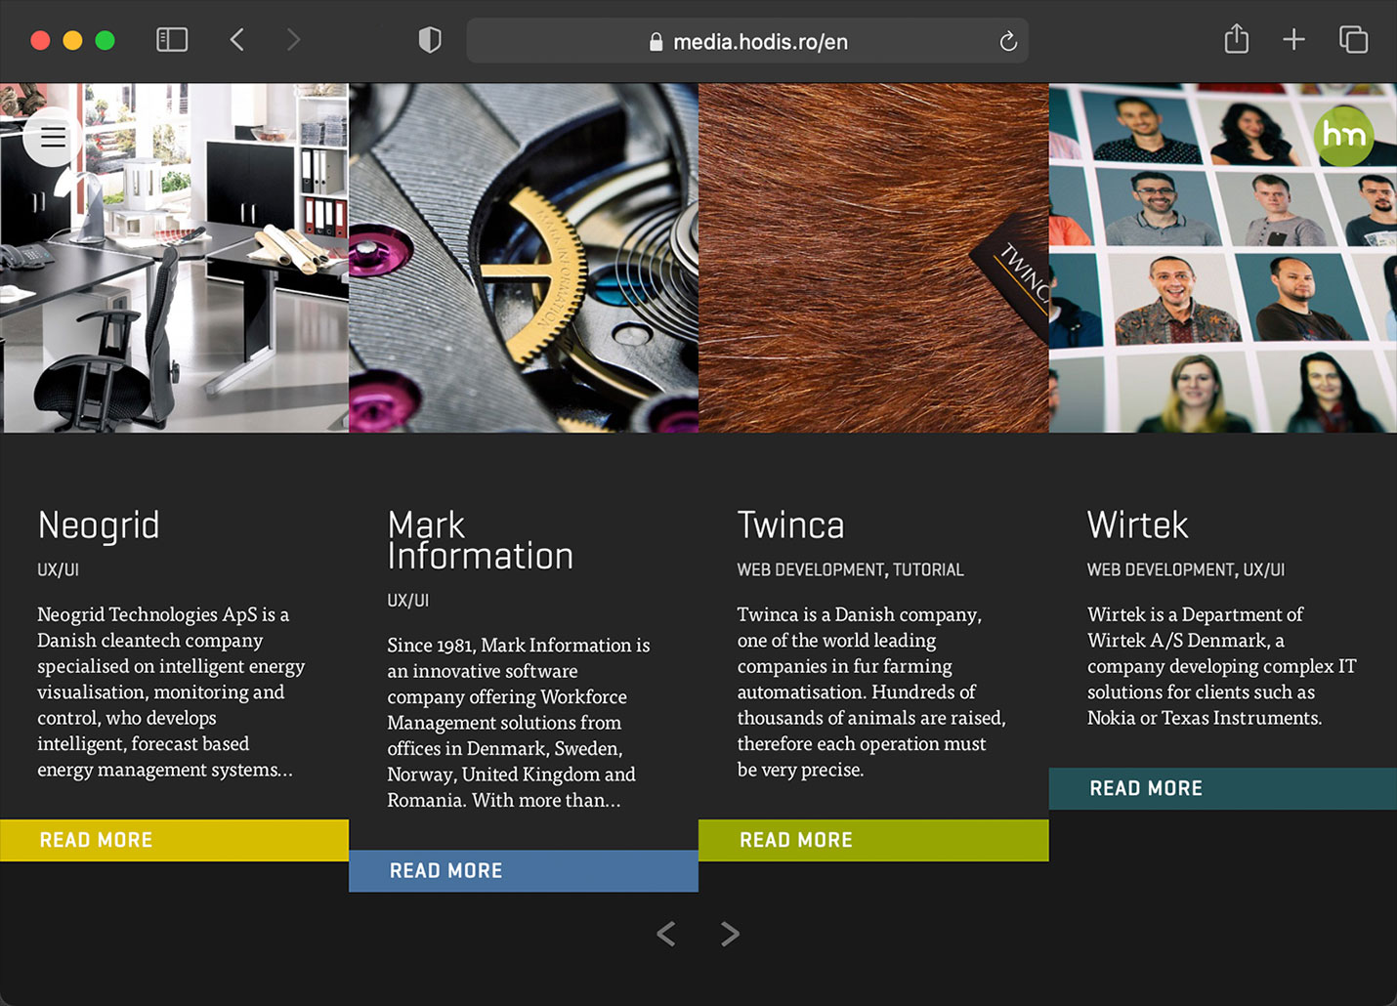This screenshot has height=1006, width=1397.
Task: Click the lock icon in address bar
Action: tap(656, 42)
